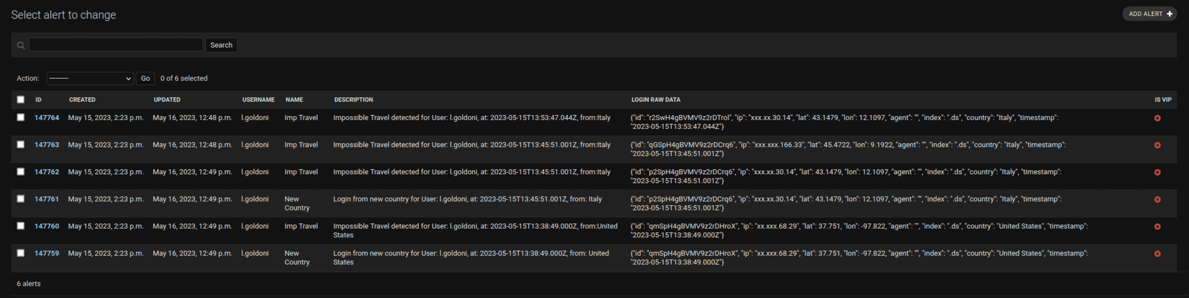Open alert ID 147759 link
Screen dimensions: 1189x298
[46, 253]
